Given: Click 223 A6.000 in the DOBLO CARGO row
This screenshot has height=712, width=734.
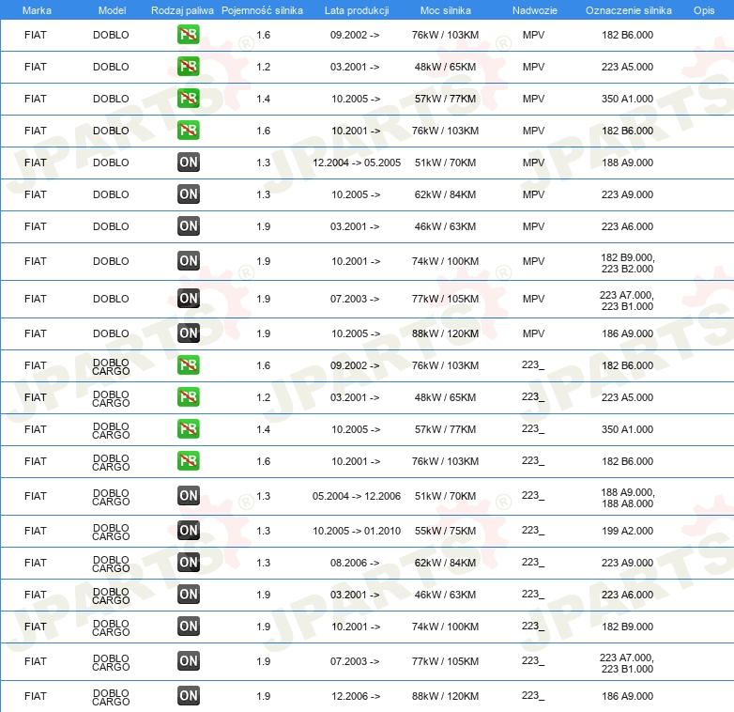Looking at the screenshot, I should (627, 595).
